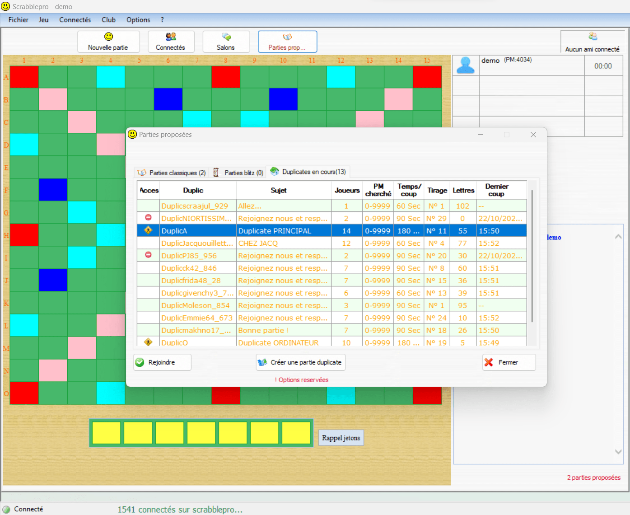Image resolution: width=630 pixels, height=515 pixels.
Task: Sort by the Joueurs column header
Action: [x=347, y=190]
